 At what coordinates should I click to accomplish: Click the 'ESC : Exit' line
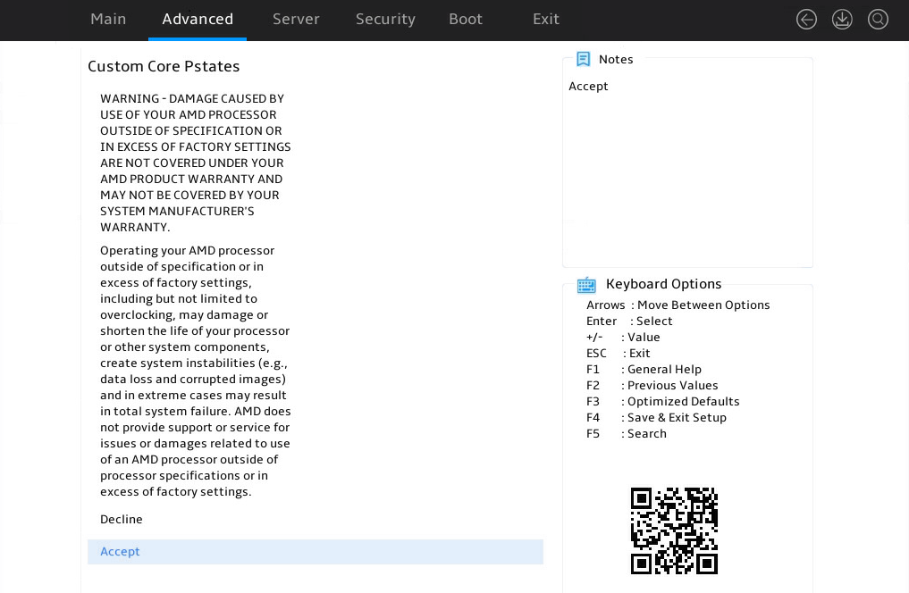(618, 354)
